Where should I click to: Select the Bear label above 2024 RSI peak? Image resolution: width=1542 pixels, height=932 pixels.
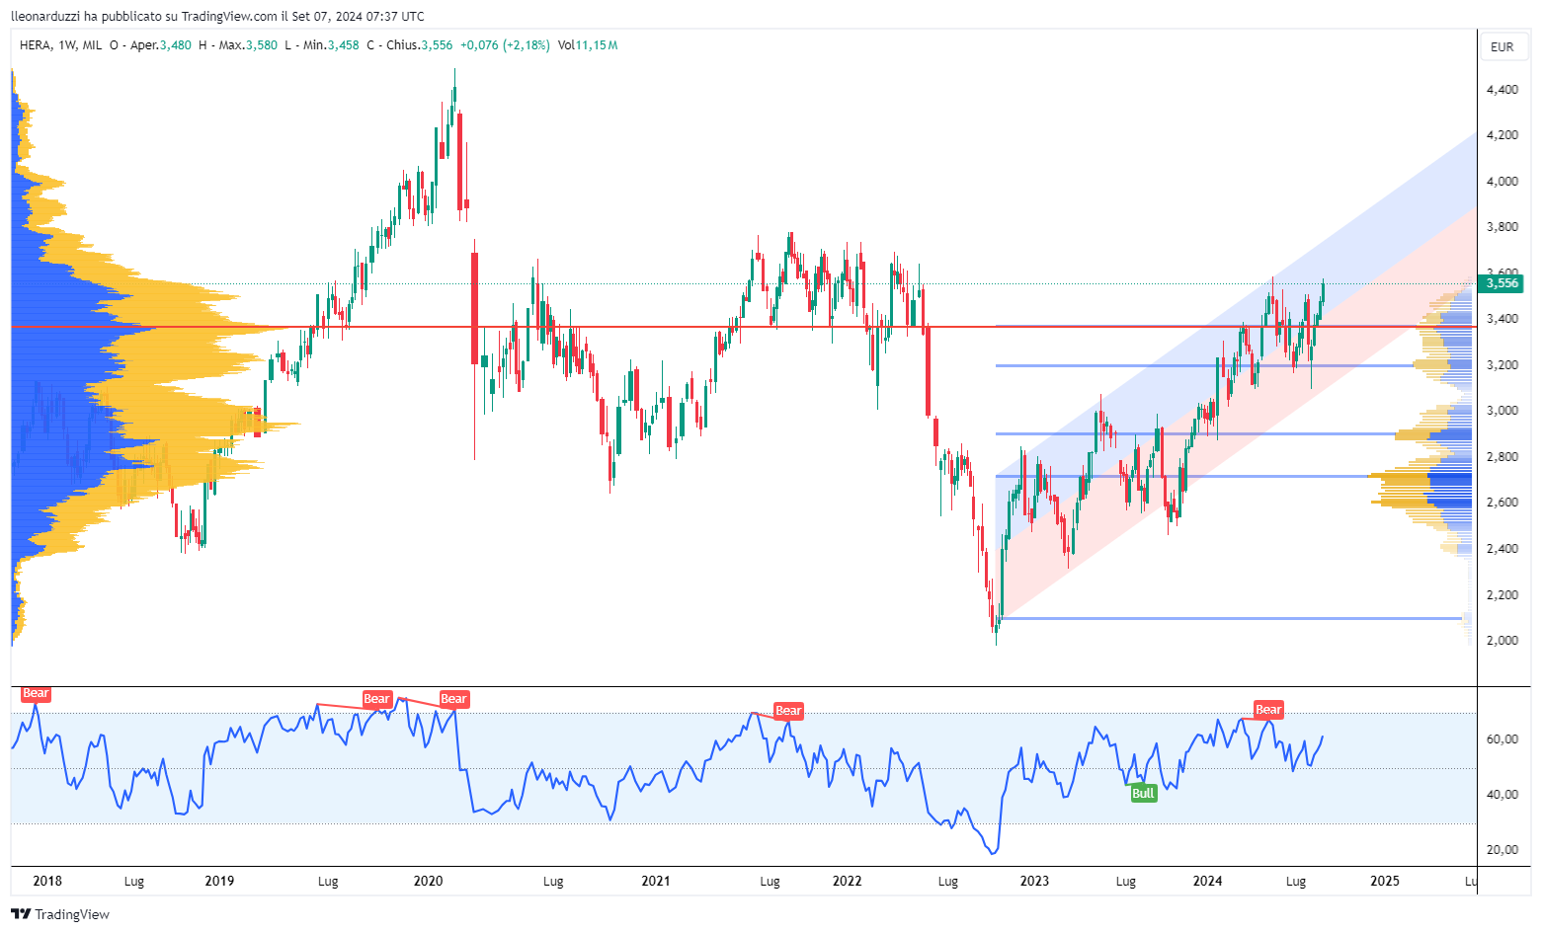(x=1268, y=710)
